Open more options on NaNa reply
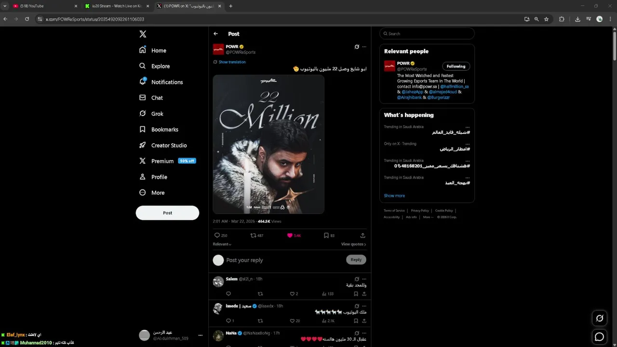This screenshot has width=617, height=347. pyautogui.click(x=364, y=333)
